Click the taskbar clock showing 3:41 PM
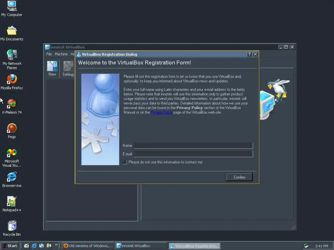Image resolution: width=334 pixels, height=250 pixels. [321, 246]
